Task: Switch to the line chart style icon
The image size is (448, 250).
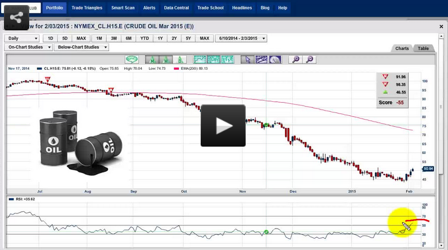Action: 200,59
